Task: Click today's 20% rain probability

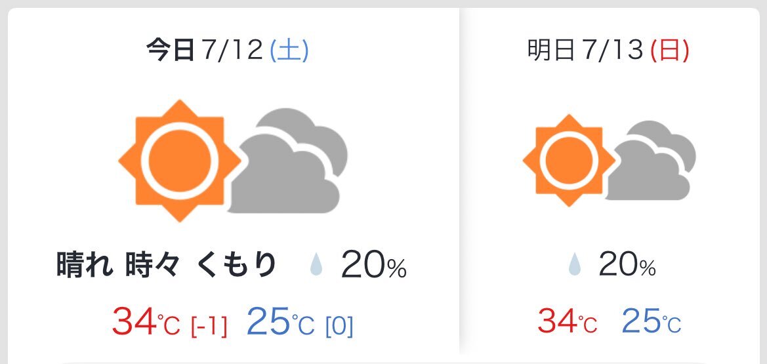Action: click(x=374, y=266)
